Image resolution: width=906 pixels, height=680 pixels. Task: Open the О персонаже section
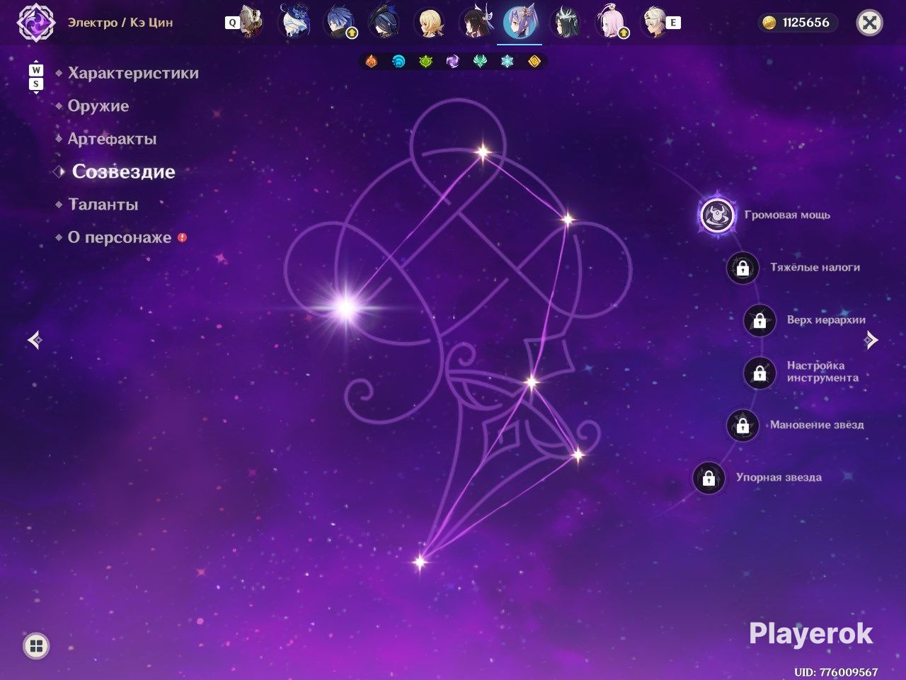point(120,237)
